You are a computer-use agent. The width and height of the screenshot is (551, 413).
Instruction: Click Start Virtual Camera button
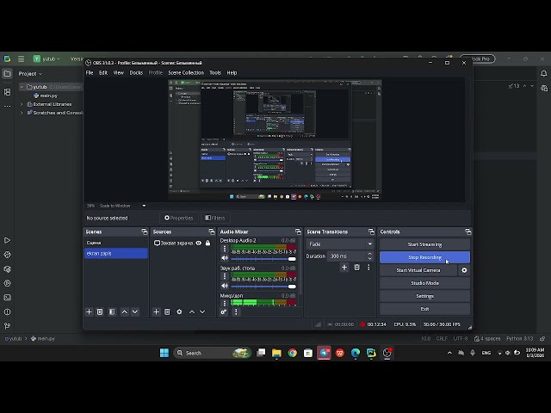418,270
